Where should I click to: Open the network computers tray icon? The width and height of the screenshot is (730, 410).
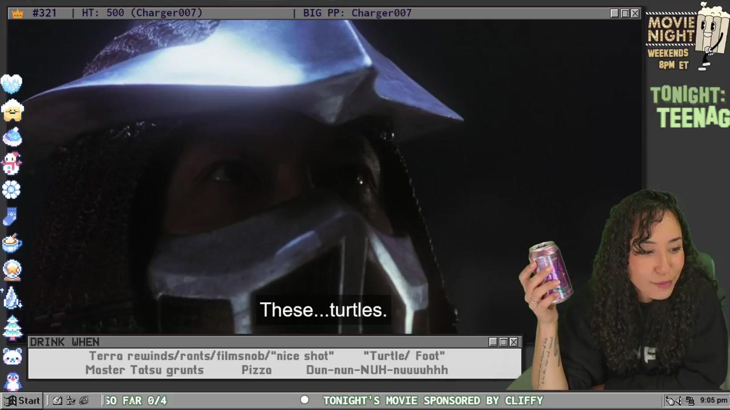pos(690,401)
